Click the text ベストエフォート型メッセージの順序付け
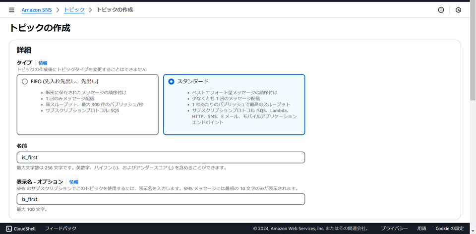 pyautogui.click(x=235, y=92)
